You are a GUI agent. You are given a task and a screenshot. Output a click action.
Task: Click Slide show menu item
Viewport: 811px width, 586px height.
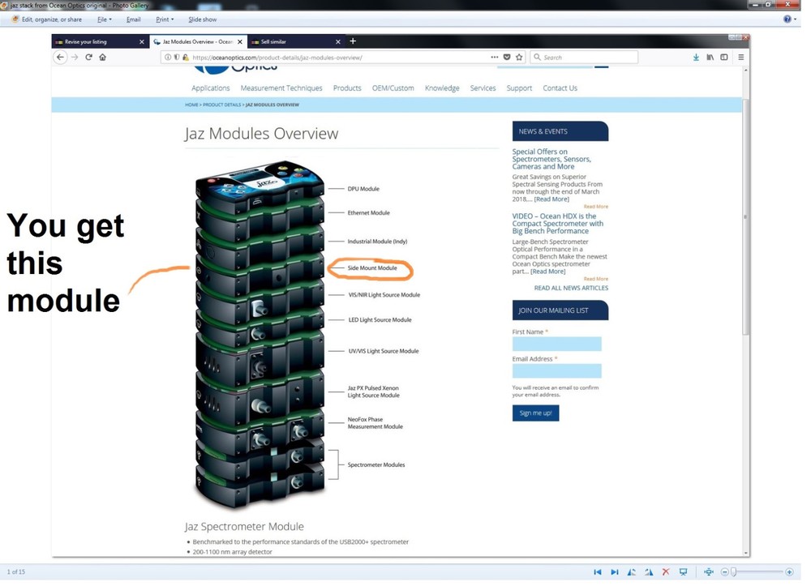click(202, 19)
